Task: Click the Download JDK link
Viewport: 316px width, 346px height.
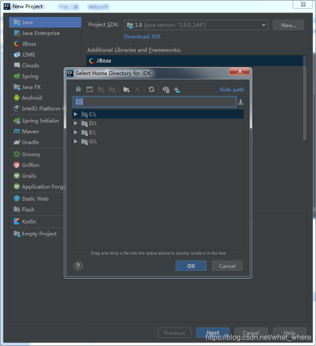Action: 142,37
